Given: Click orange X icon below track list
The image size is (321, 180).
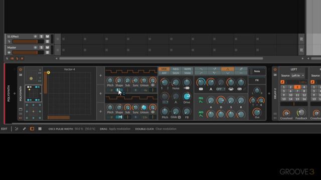Looking at the screenshot, I should (22, 58).
